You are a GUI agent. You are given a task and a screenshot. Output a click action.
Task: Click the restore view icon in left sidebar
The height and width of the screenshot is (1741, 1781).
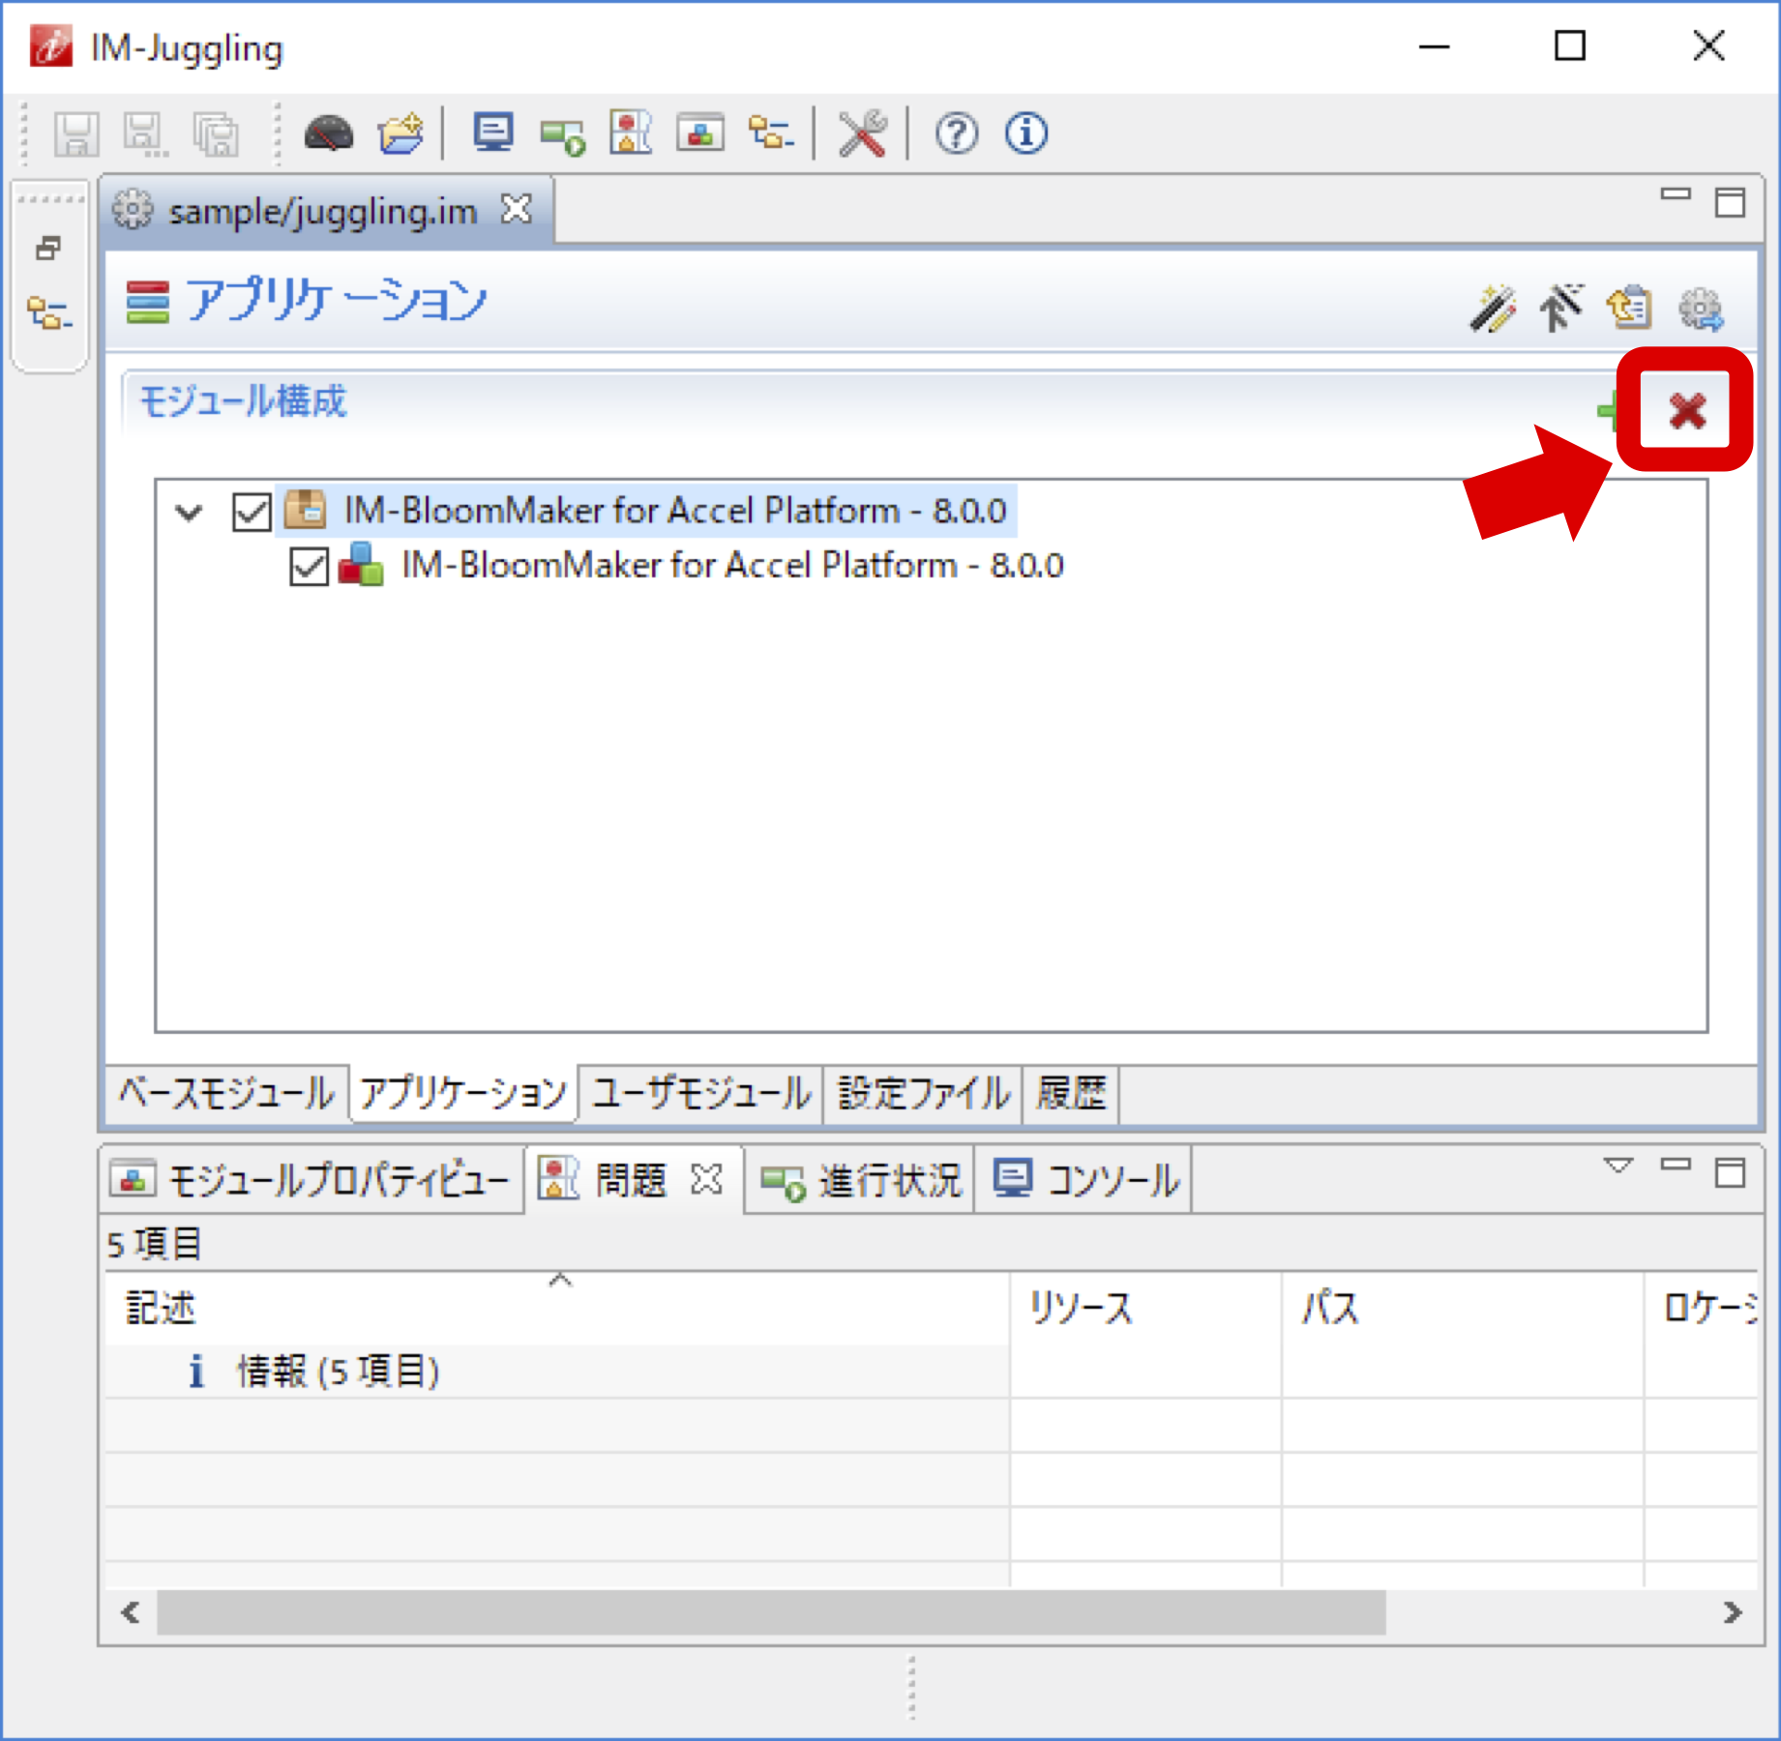point(48,249)
